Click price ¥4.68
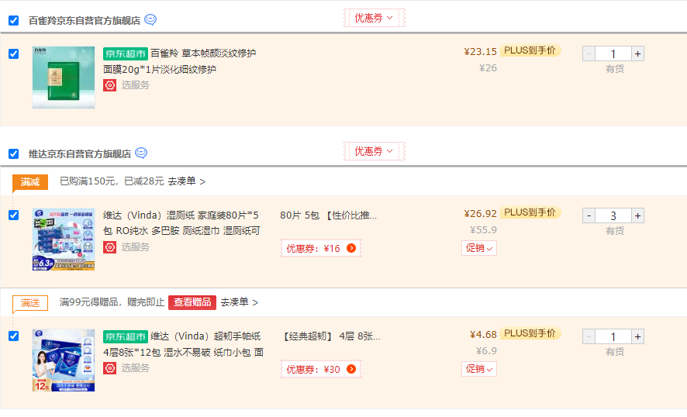 click(x=483, y=335)
